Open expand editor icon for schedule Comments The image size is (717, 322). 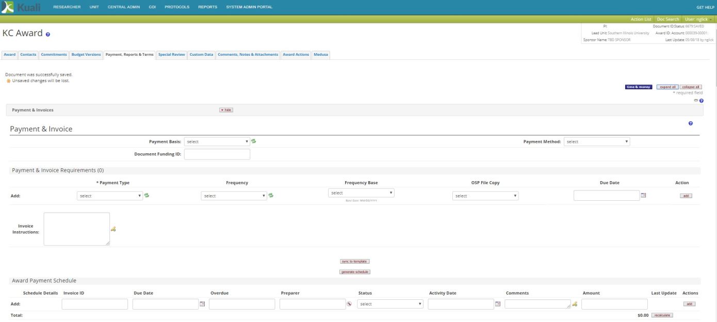click(x=574, y=304)
